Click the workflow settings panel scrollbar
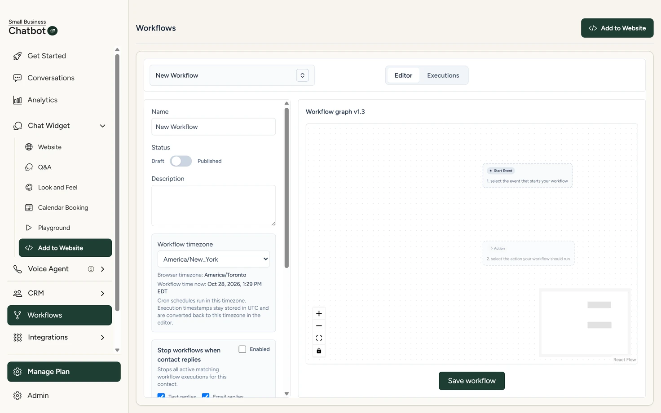Viewport: 661px width, 413px height. coord(286,188)
